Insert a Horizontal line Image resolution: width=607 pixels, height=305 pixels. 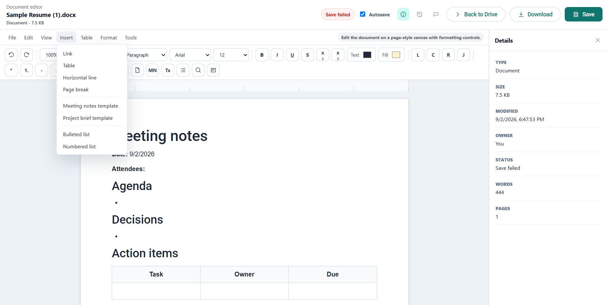click(92, 78)
